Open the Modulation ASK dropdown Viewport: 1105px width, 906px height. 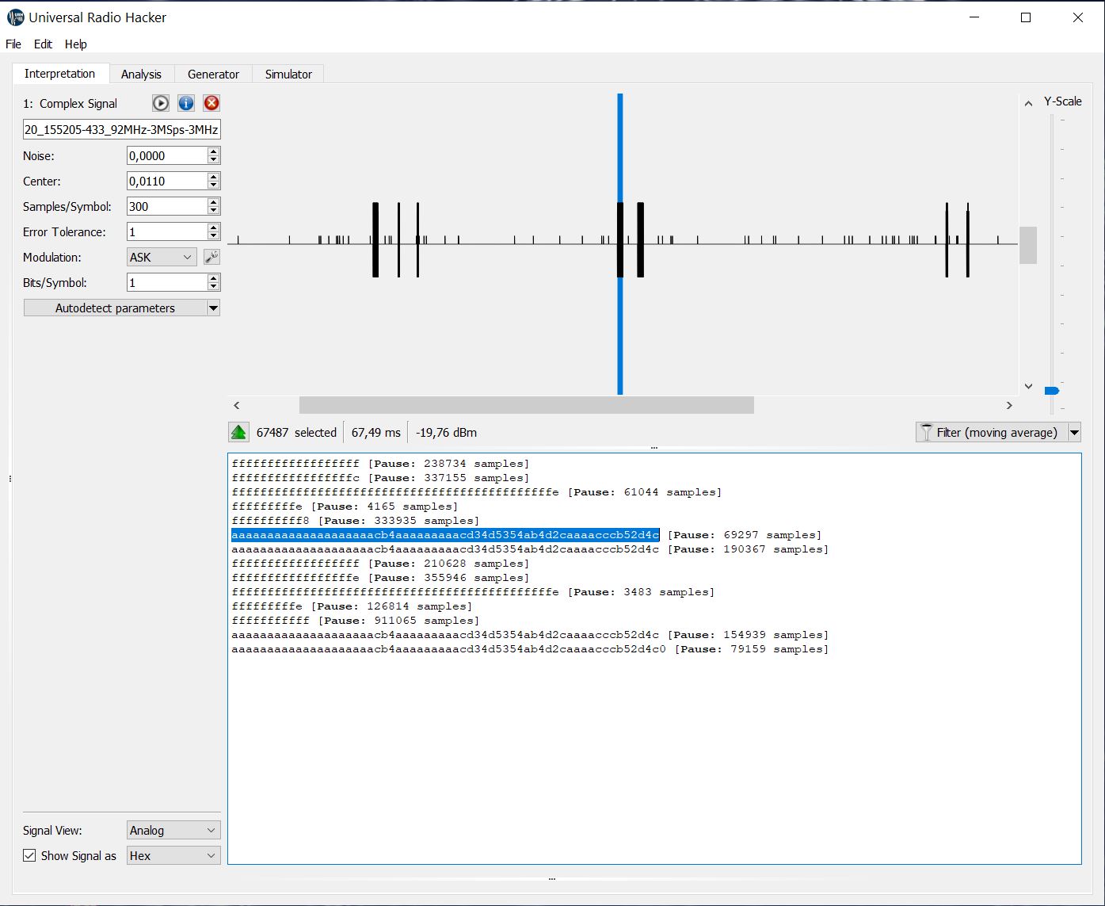(x=162, y=257)
